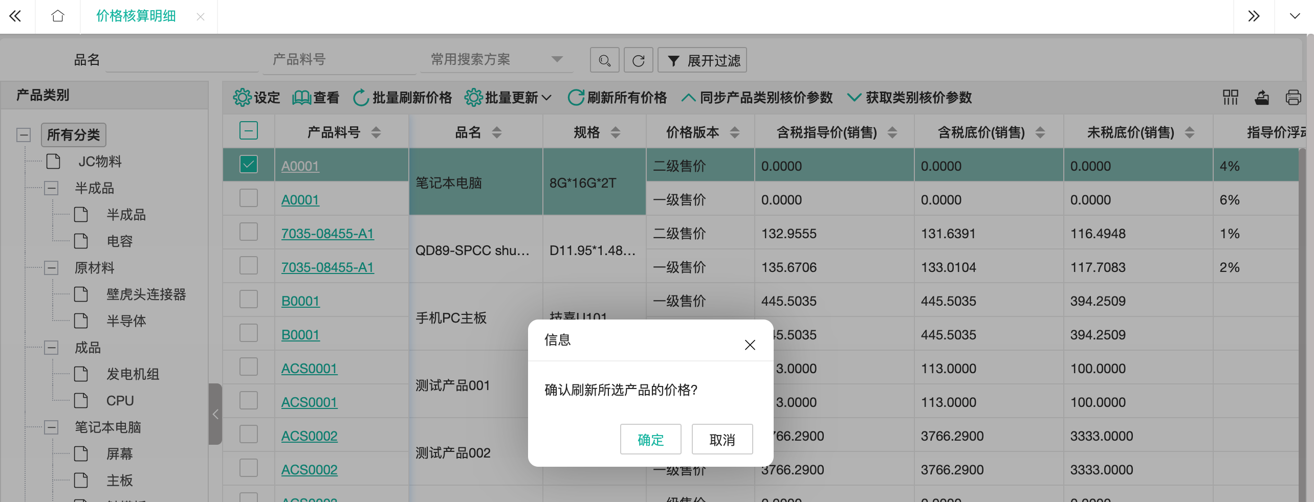
Task: Check the first 7035-08455-A1 row checkbox
Action: point(249,232)
